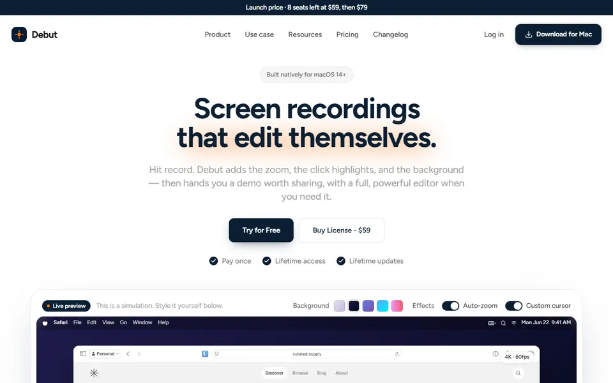613x383 pixels.
Task: Open the Changelog page
Action: pyautogui.click(x=390, y=34)
